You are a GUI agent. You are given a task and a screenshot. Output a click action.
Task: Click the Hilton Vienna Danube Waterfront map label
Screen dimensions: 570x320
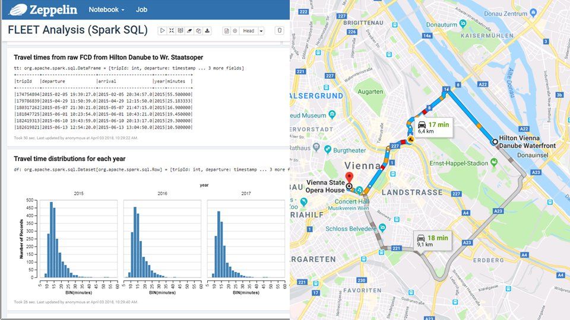tap(527, 142)
